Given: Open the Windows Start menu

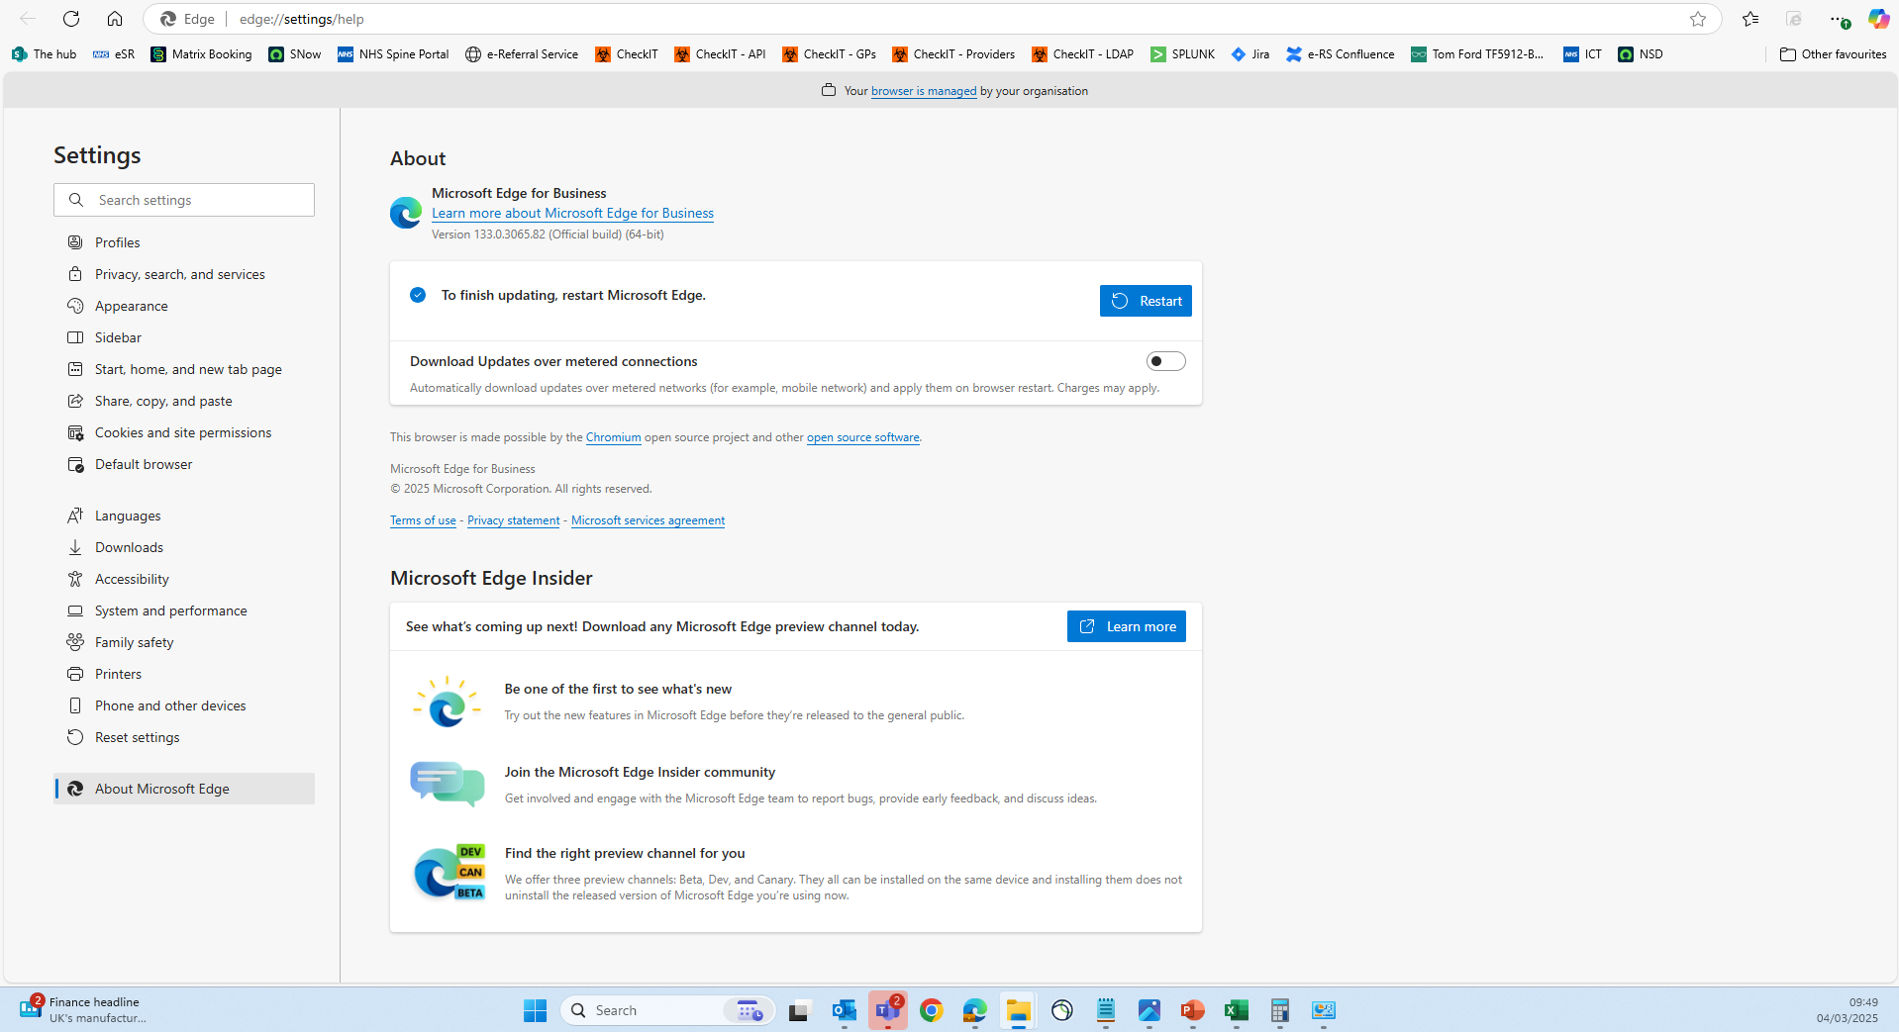Looking at the screenshot, I should click(536, 1010).
